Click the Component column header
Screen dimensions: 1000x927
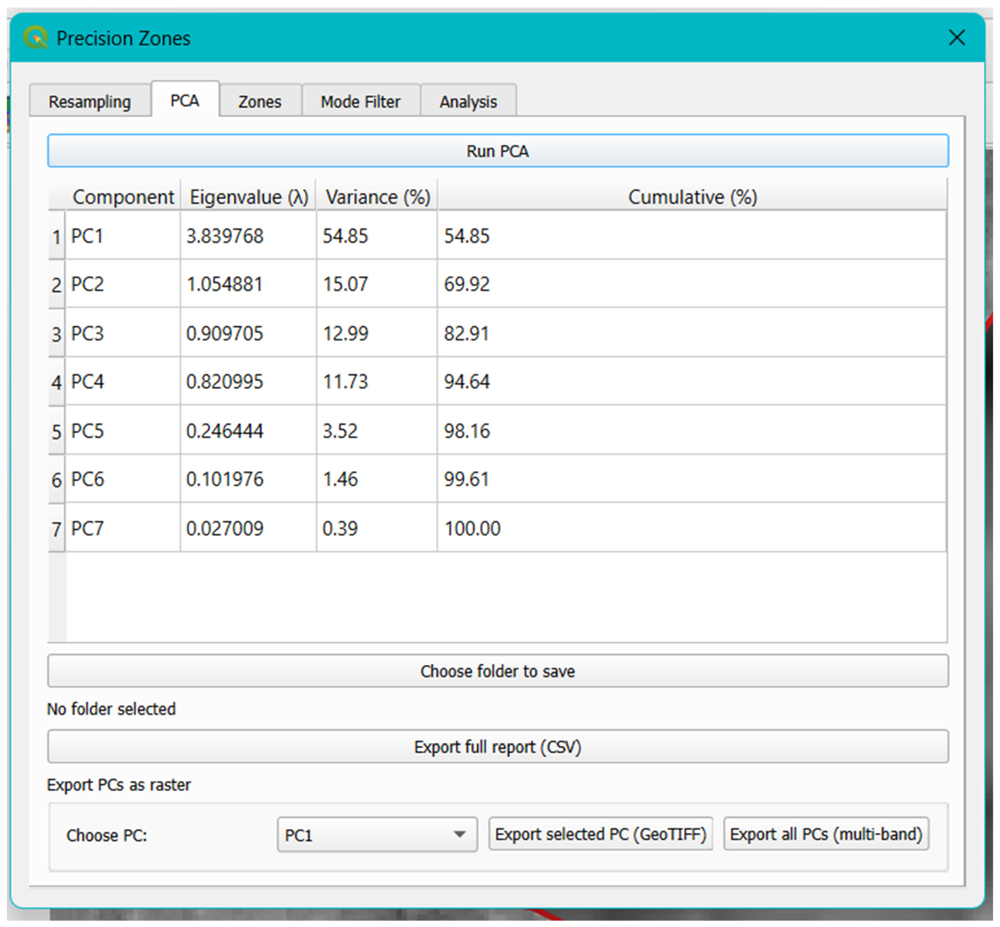pos(123,197)
